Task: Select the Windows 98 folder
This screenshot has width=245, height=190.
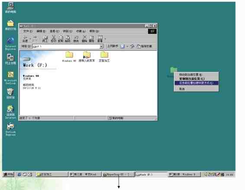Action: pos(69,57)
